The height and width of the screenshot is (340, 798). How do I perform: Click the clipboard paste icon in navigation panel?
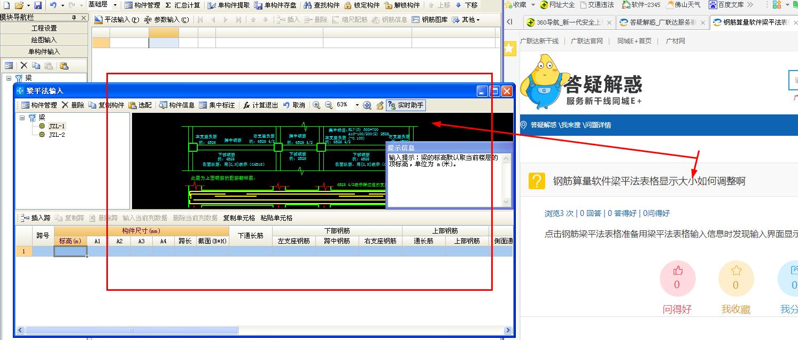64,65
